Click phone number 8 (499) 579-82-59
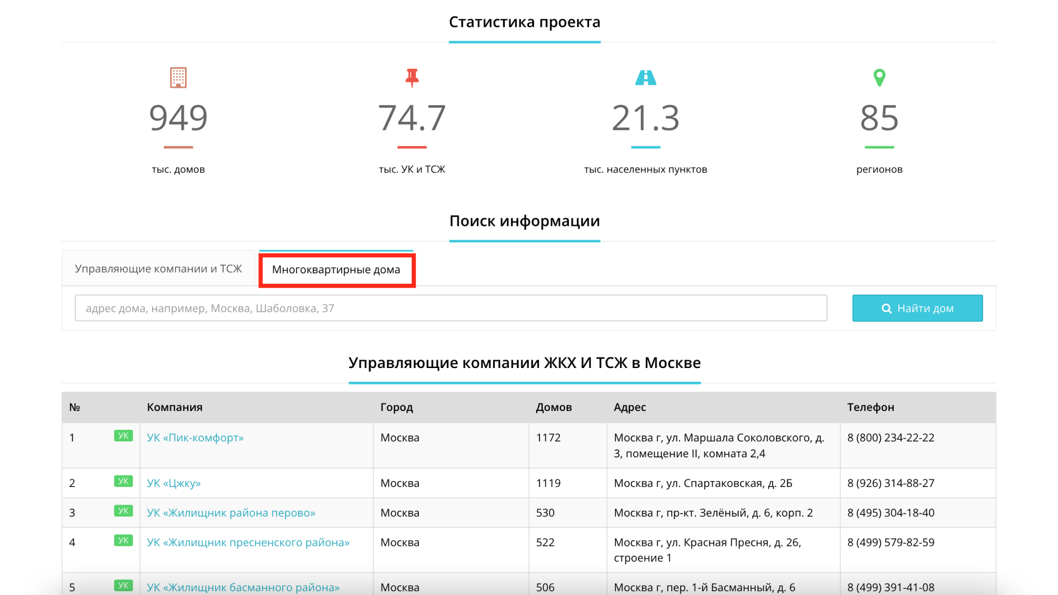 pos(891,543)
